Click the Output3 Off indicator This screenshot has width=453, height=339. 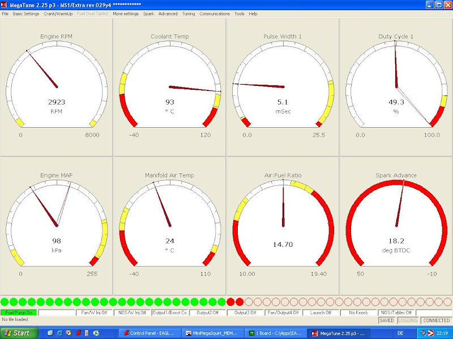[x=245, y=312]
